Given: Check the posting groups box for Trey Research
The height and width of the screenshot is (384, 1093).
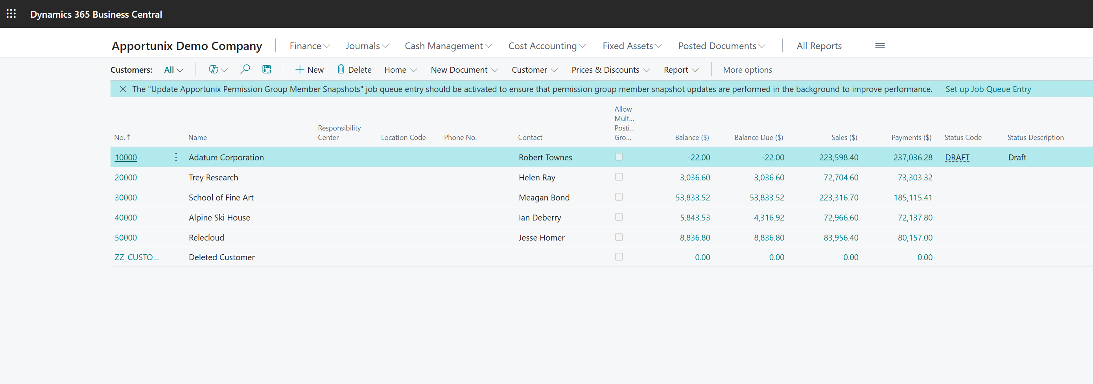Looking at the screenshot, I should click(619, 177).
